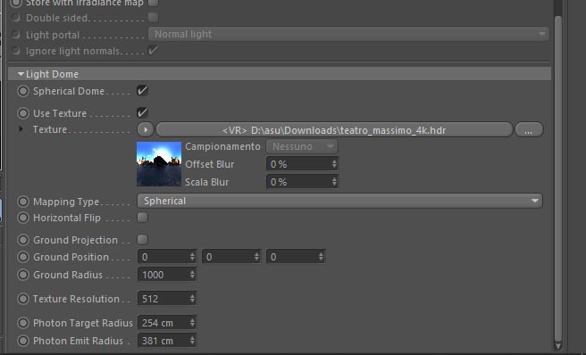The image size is (586, 355).
Task: Toggle the Double sided checkbox
Action: pyautogui.click(x=154, y=17)
